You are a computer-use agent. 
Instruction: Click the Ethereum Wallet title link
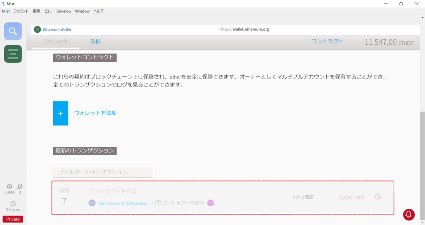[x=57, y=29]
